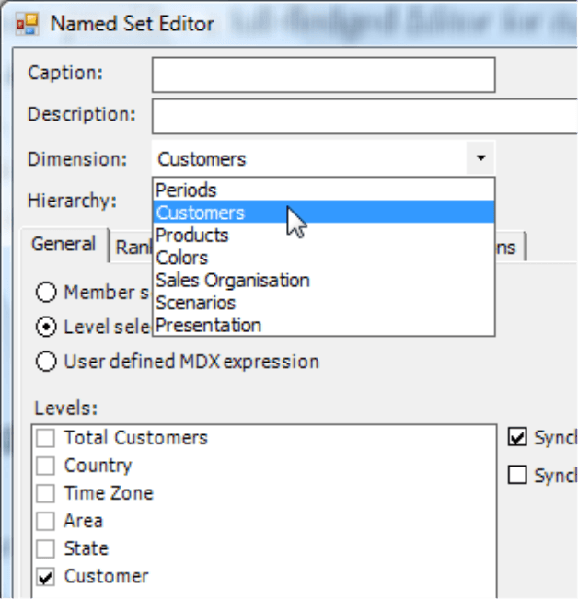Choose Scenarios from the dimension list
This screenshot has width=578, height=599.
point(196,303)
